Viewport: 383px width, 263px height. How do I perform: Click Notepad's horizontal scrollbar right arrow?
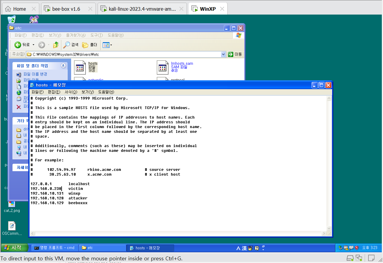click(x=324, y=233)
